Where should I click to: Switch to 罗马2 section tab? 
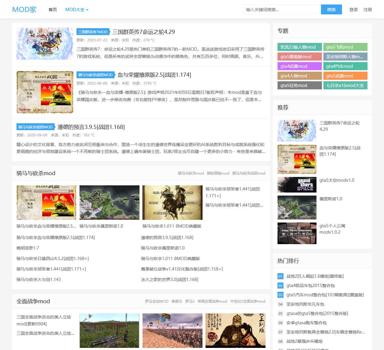tap(190, 301)
